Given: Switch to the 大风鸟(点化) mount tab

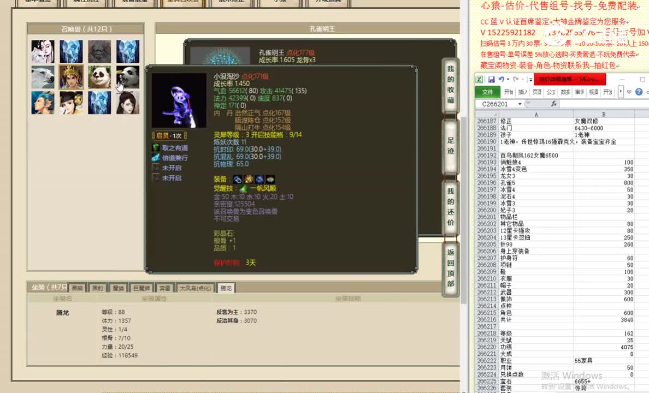Looking at the screenshot, I should click(196, 288).
